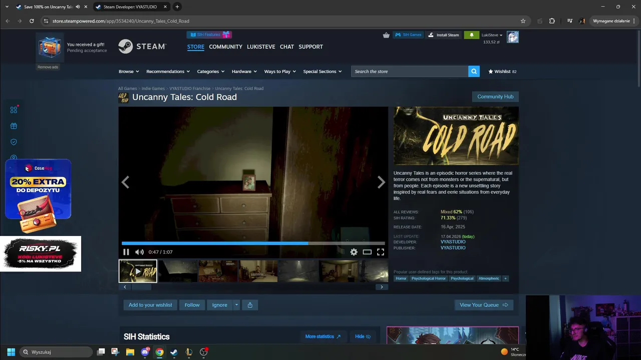Add the game to your wishlist
641x360 pixels.
[150, 305]
